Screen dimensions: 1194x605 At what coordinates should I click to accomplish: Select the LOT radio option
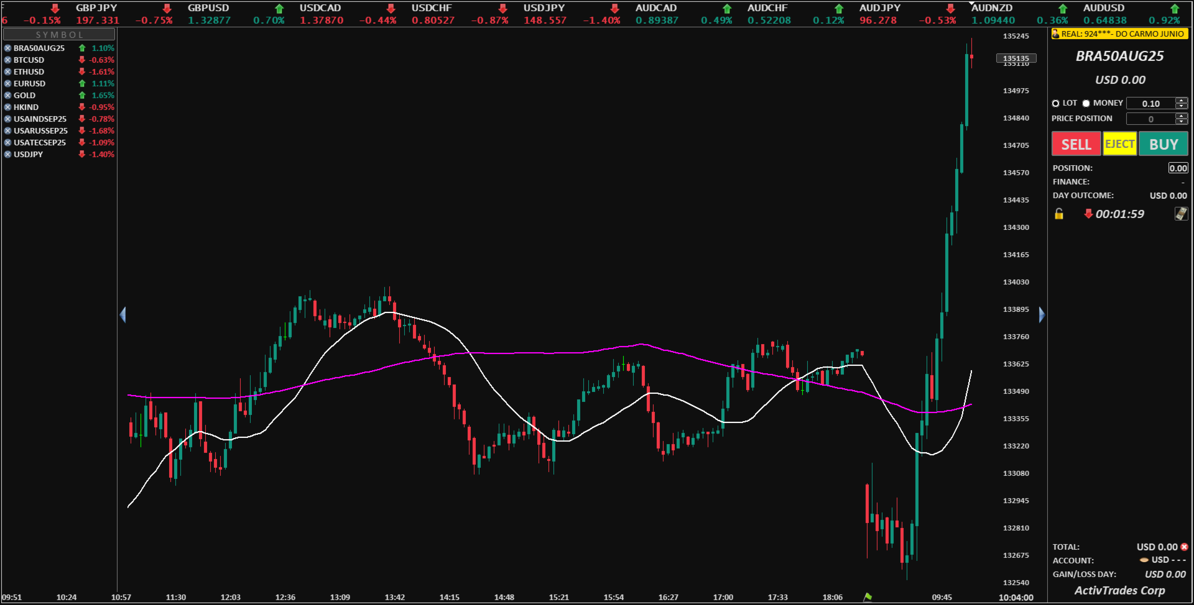[1055, 103]
